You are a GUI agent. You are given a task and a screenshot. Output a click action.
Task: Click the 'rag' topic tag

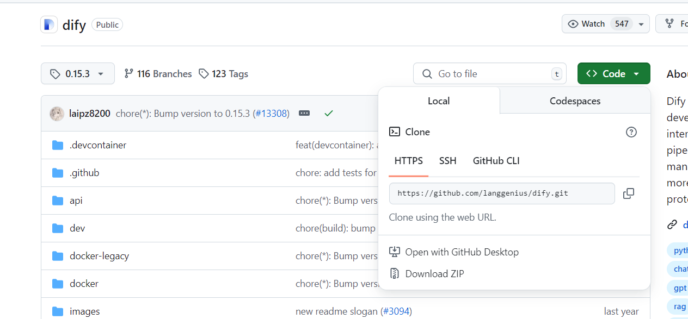pyautogui.click(x=678, y=307)
